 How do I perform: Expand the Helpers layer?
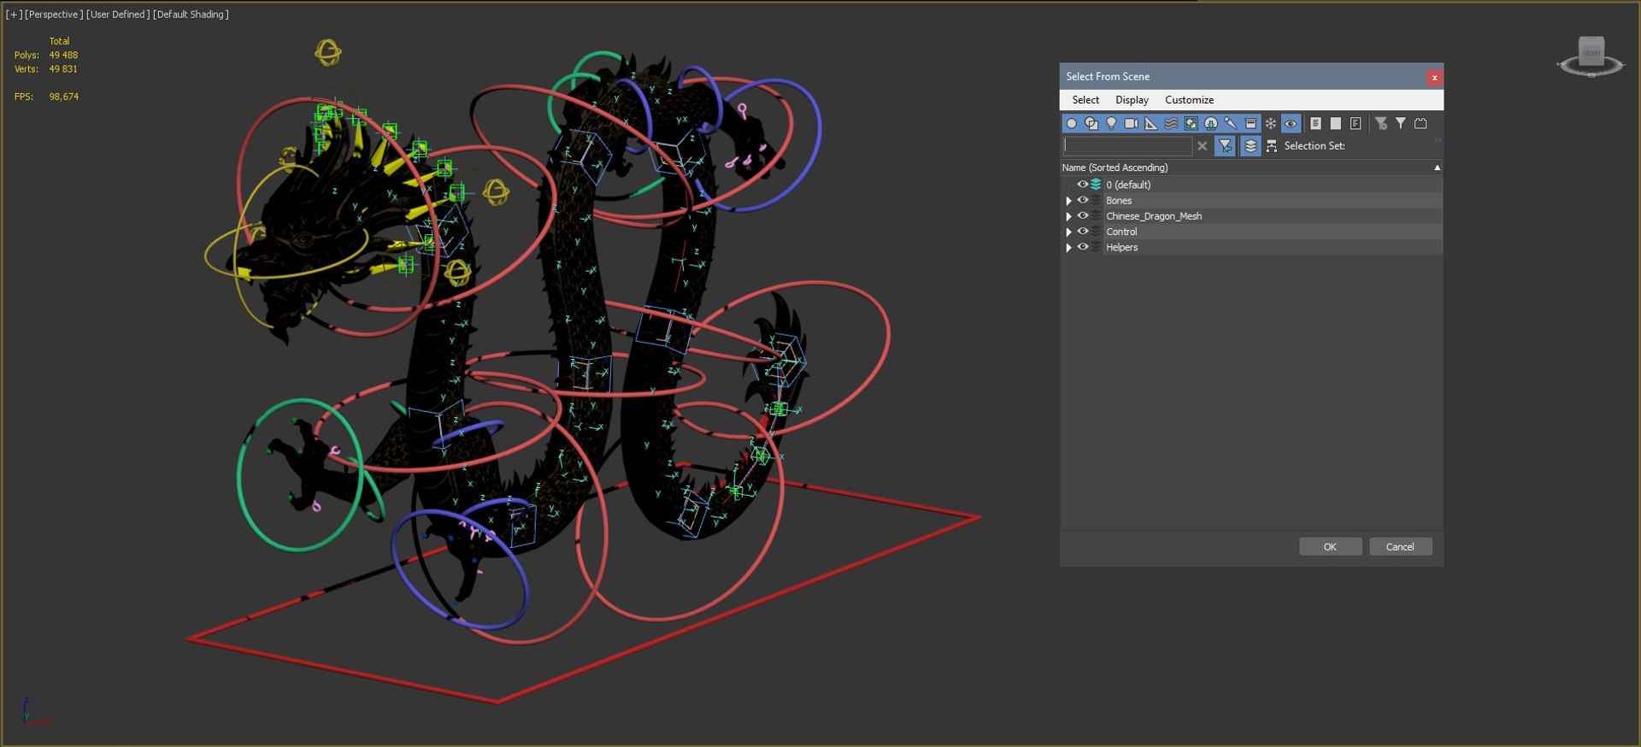(x=1068, y=248)
